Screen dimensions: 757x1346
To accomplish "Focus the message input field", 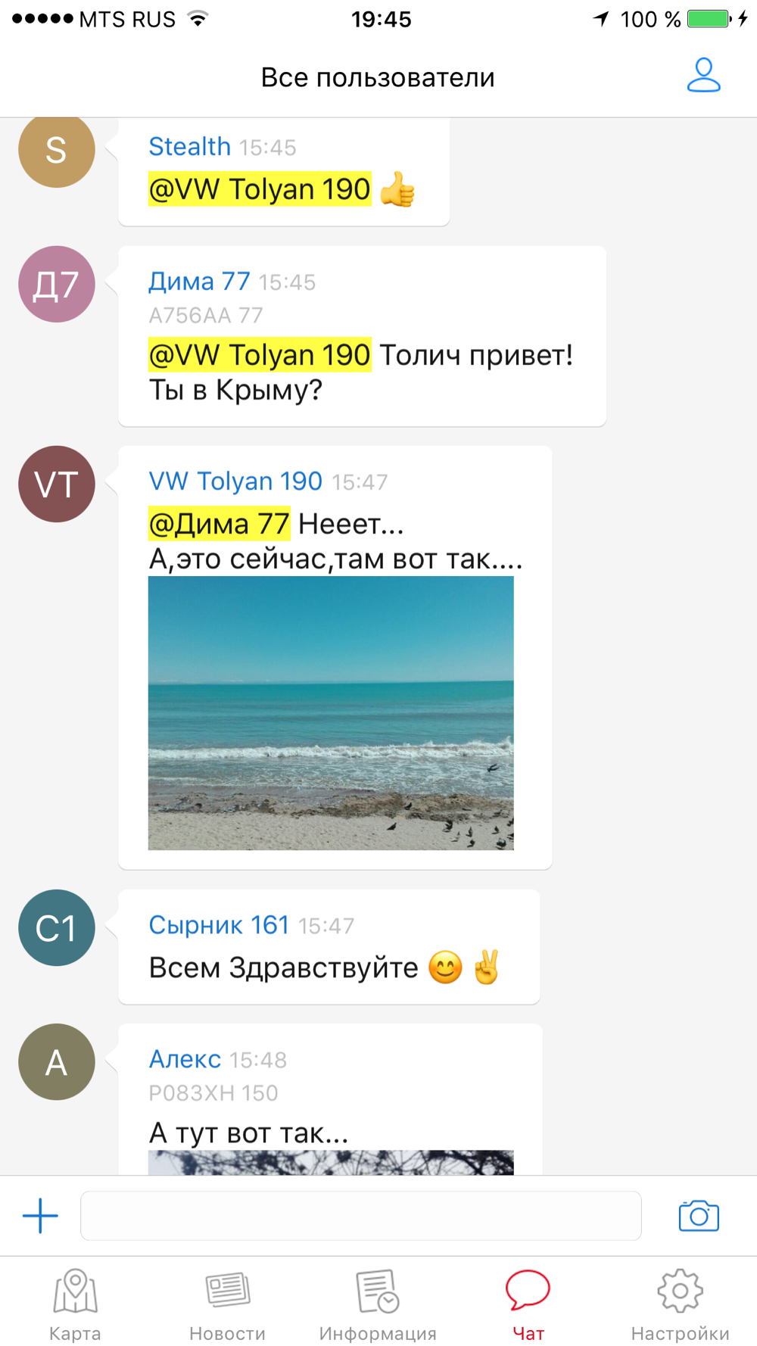I will click(361, 1216).
